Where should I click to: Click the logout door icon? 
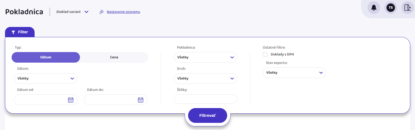coord(407,8)
